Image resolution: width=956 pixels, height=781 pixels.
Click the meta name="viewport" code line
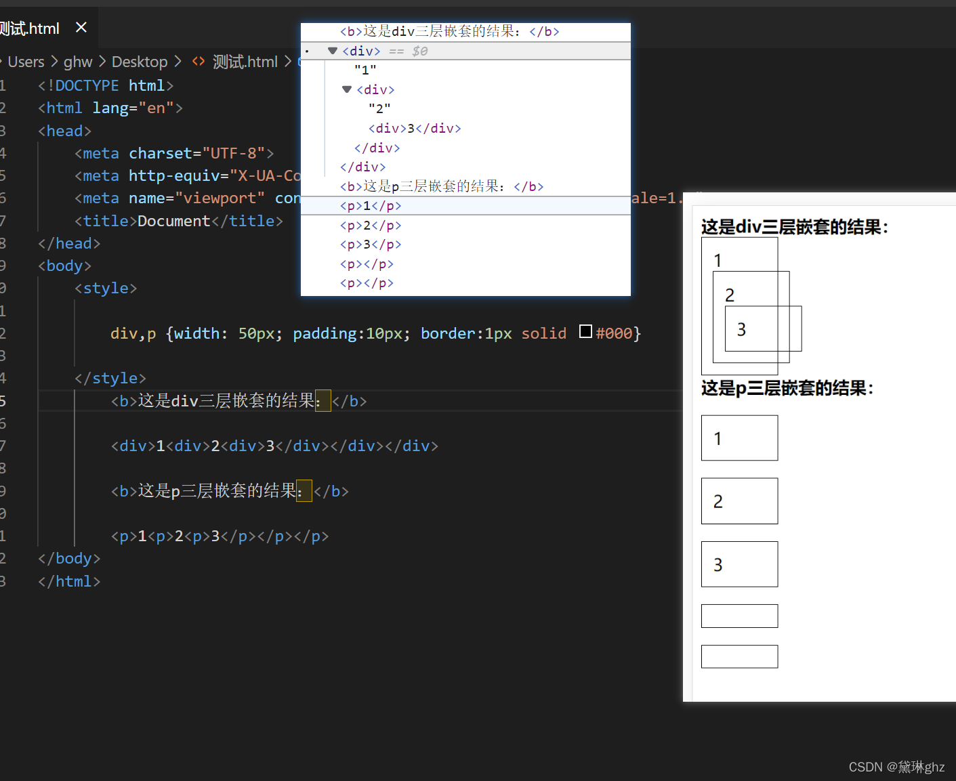click(x=188, y=198)
